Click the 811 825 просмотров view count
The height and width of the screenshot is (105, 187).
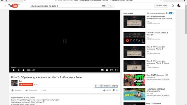tap(106, 85)
